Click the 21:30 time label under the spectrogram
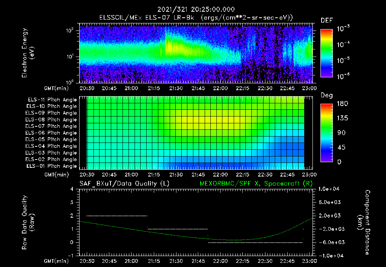386x267 pixels. (x=176, y=88)
